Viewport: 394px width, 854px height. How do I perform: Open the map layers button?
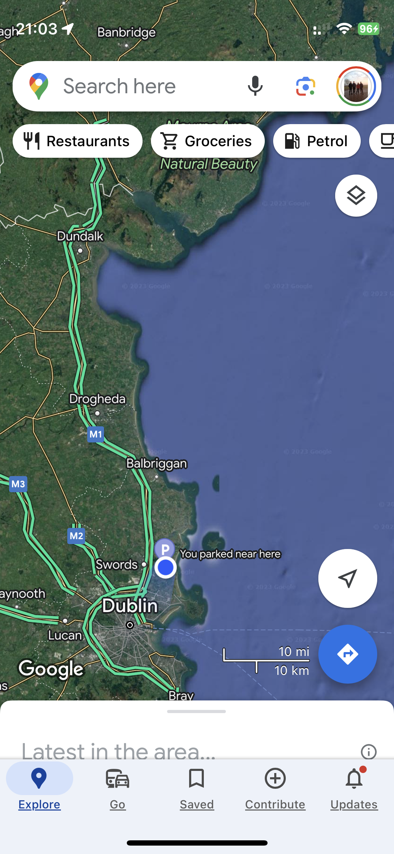point(356,195)
